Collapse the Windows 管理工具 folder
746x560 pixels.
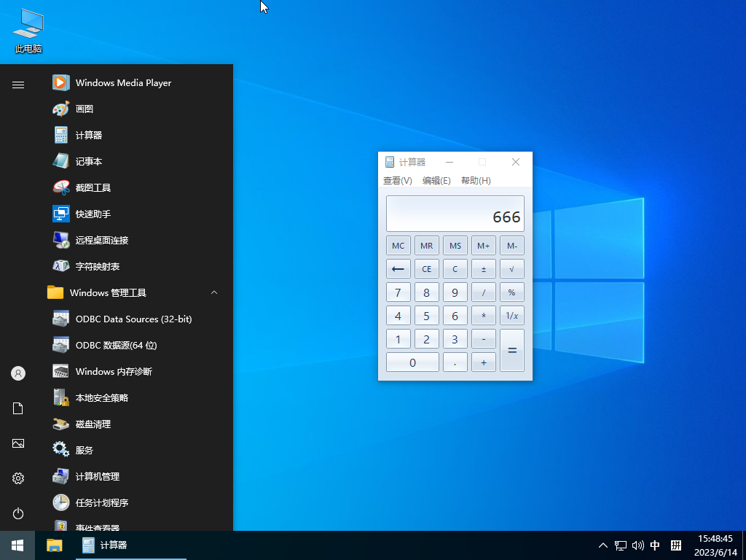click(214, 292)
